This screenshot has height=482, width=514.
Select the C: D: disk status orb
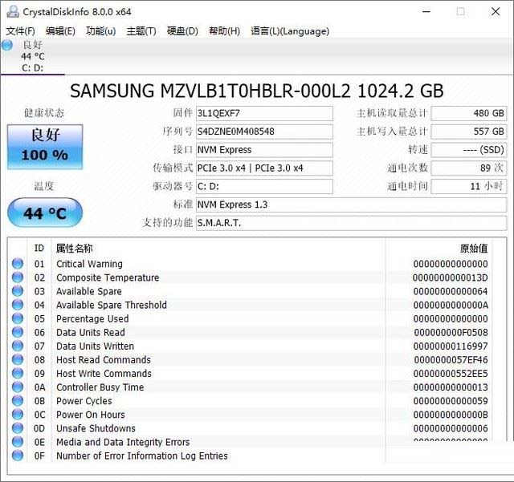click(7, 45)
